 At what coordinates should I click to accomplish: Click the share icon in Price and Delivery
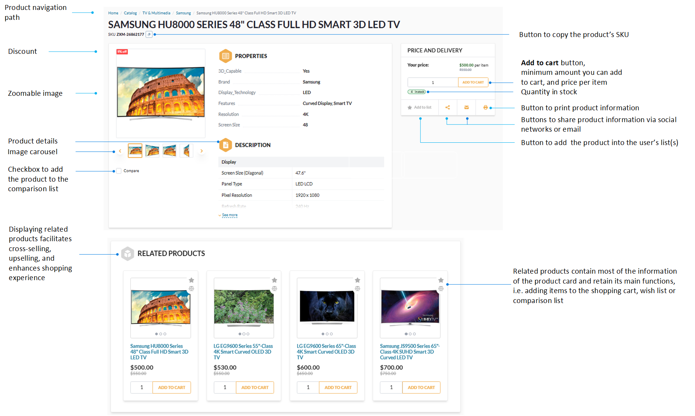pos(447,108)
